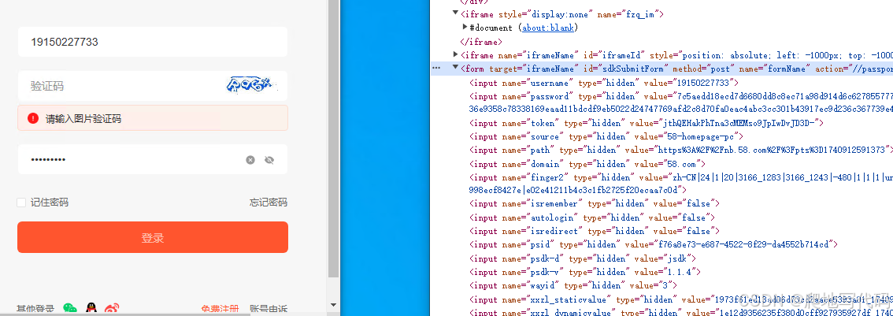
Task: Select the token hidden input row
Action: click(x=647, y=123)
